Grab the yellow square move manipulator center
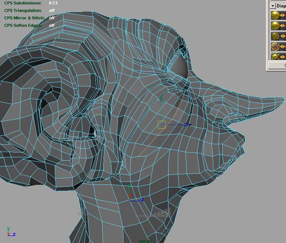286x243 pixels. [x=161, y=125]
